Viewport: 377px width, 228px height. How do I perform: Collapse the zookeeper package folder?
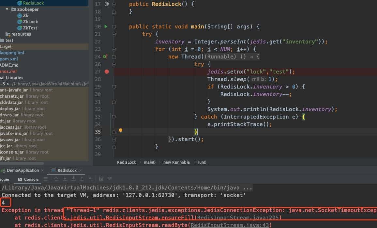click(x=7, y=9)
